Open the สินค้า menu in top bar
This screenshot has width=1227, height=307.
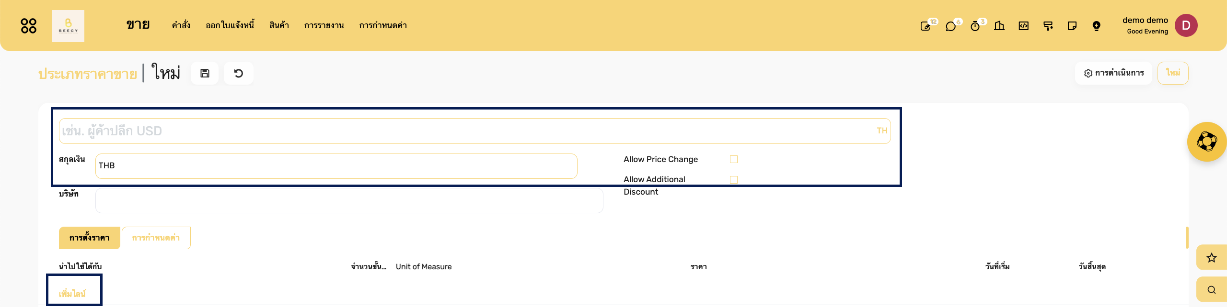click(279, 25)
